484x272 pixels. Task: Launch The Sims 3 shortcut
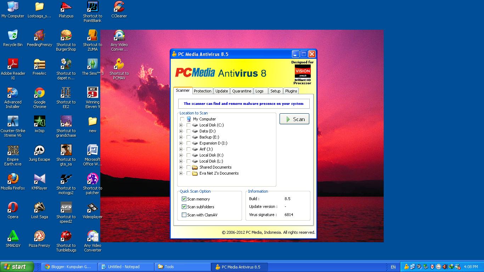[x=92, y=67]
